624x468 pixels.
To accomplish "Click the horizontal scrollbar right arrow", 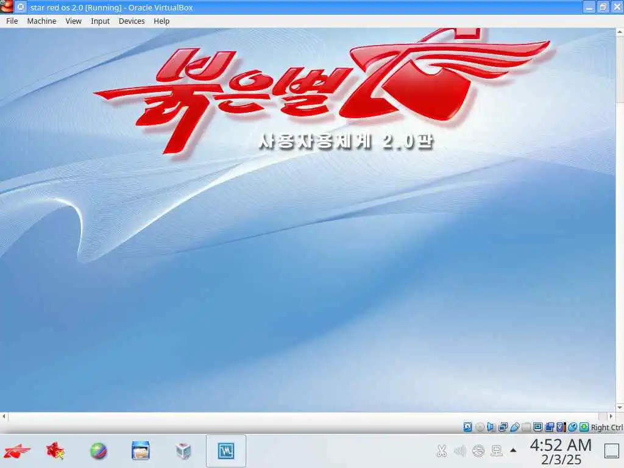I will (x=611, y=416).
